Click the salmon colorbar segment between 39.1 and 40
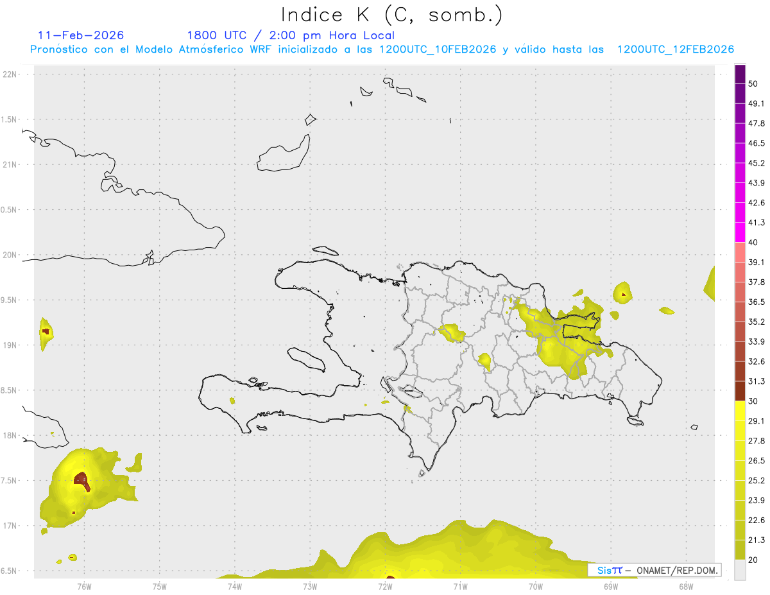 pos(740,252)
